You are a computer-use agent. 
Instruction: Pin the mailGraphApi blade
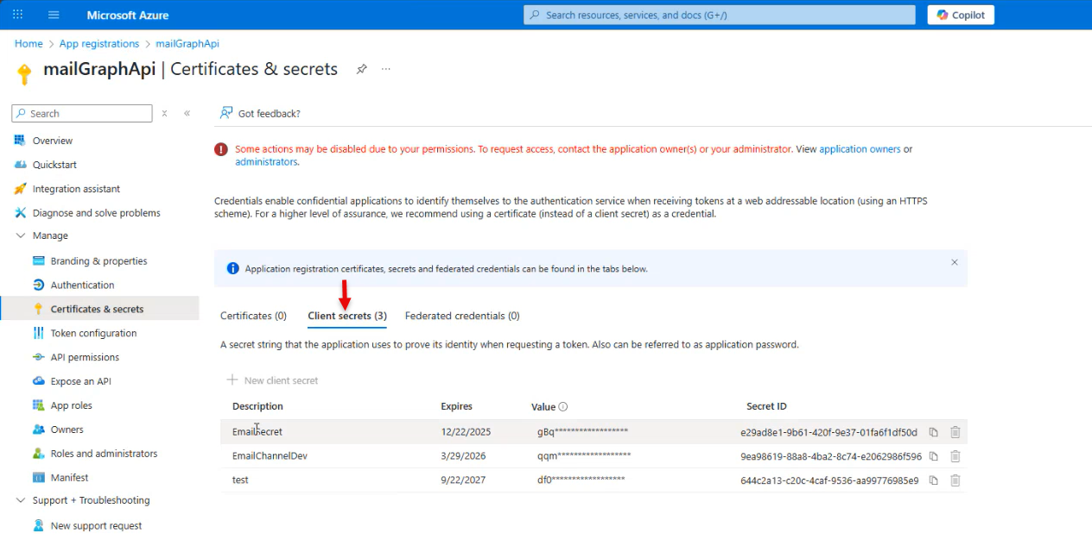[x=362, y=69]
